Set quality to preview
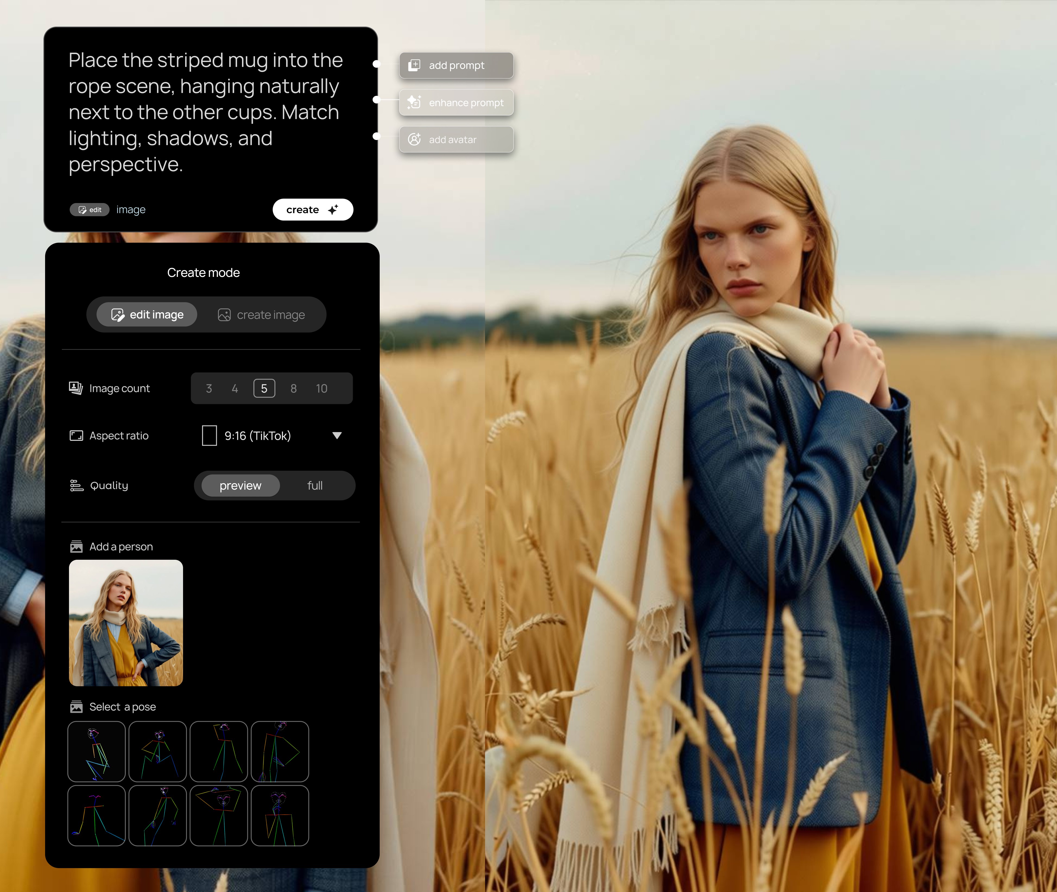Viewport: 1057px width, 892px height. click(240, 485)
